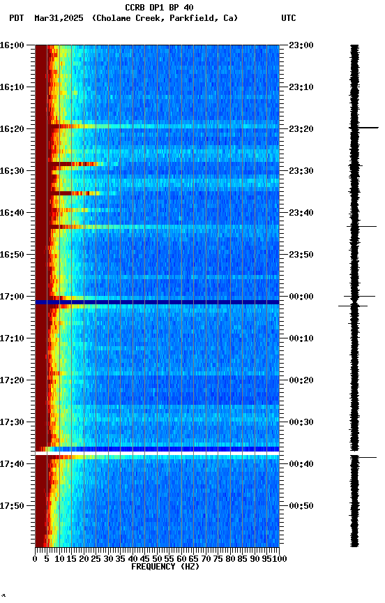The height and width of the screenshot is (603, 385).
Task: Click the '17:30' PDT time label
Action: click(12, 422)
